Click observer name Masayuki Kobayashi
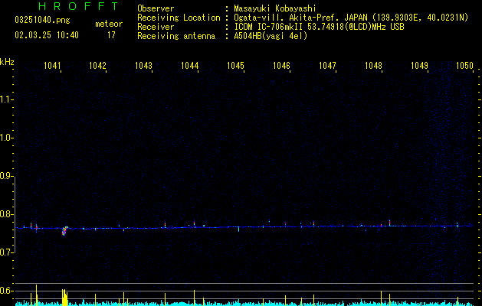The image size is (482, 306). [x=274, y=8]
